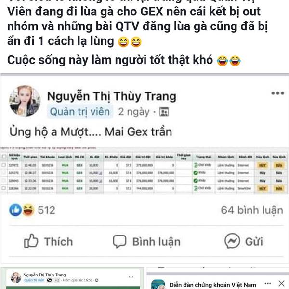Viewport: 289px width, 289px height.
Task: Open the stock order table screenshot image
Action: tap(144, 171)
